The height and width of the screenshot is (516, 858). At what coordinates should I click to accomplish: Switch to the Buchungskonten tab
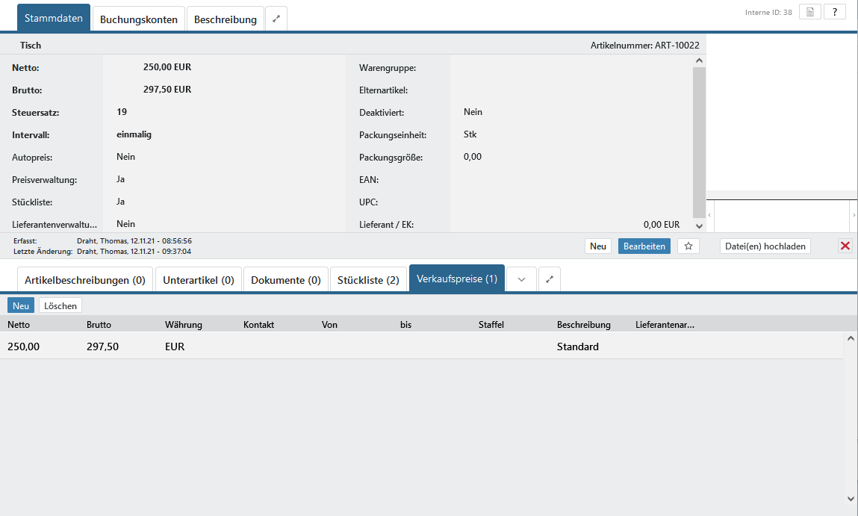click(x=139, y=19)
